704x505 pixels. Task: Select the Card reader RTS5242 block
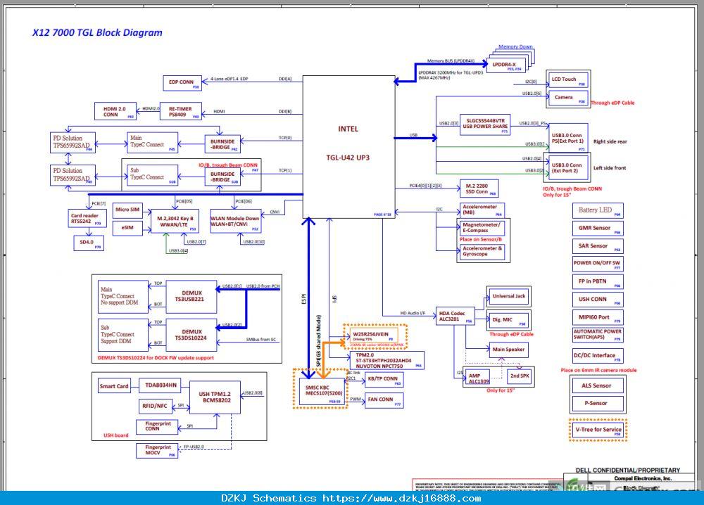pos(87,219)
